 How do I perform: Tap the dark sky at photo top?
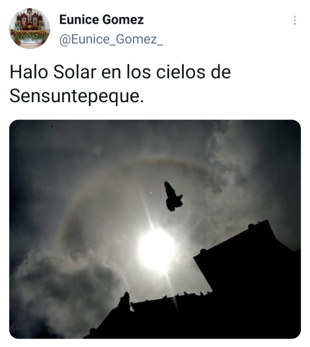[133, 133]
